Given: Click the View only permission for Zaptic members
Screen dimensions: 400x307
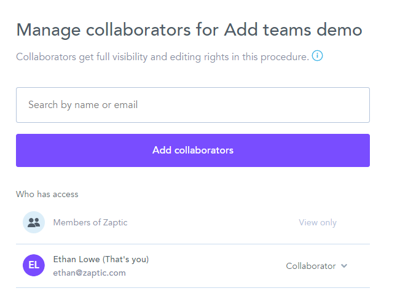Looking at the screenshot, I should coord(318,222).
